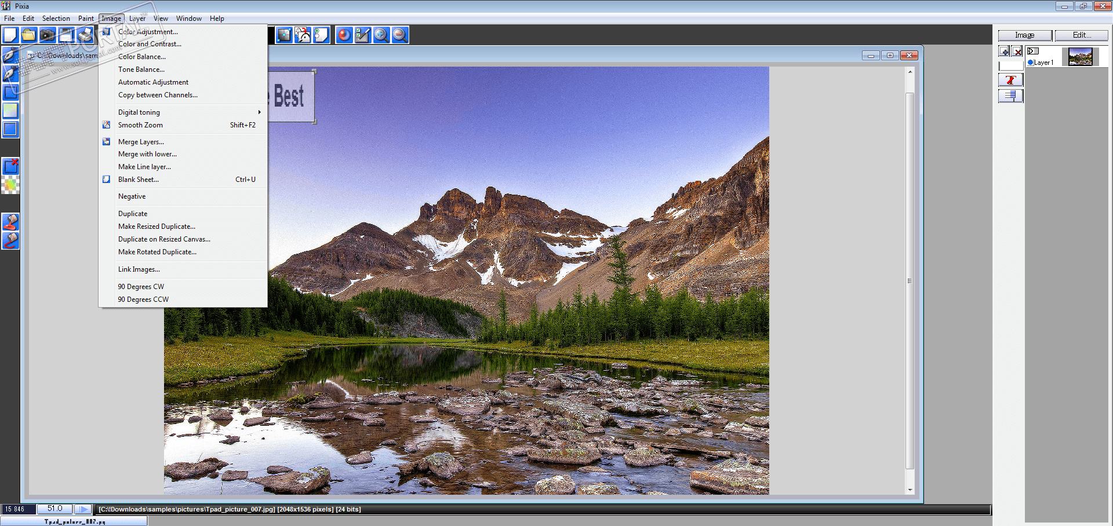Select the rectangle outline selection tool

pyautogui.click(x=10, y=92)
